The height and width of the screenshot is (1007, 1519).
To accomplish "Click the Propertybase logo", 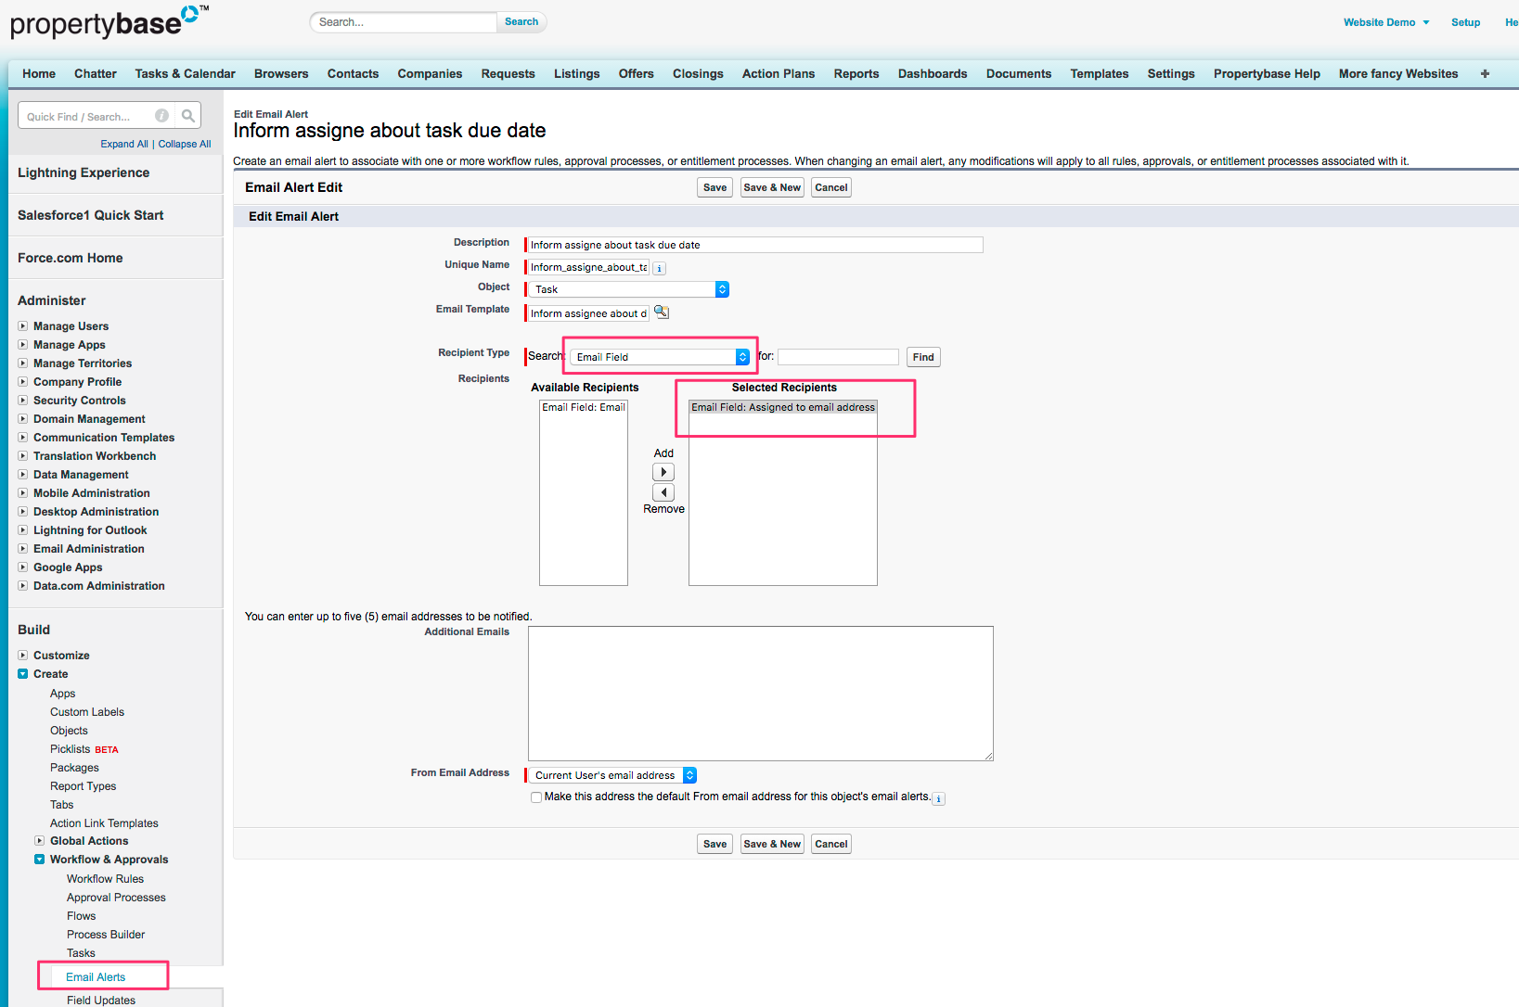I will [109, 21].
